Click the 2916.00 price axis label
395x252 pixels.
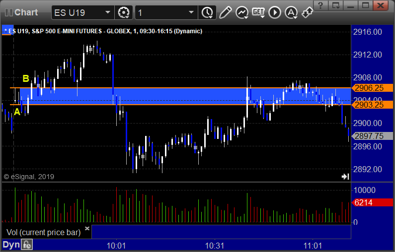pos(368,32)
